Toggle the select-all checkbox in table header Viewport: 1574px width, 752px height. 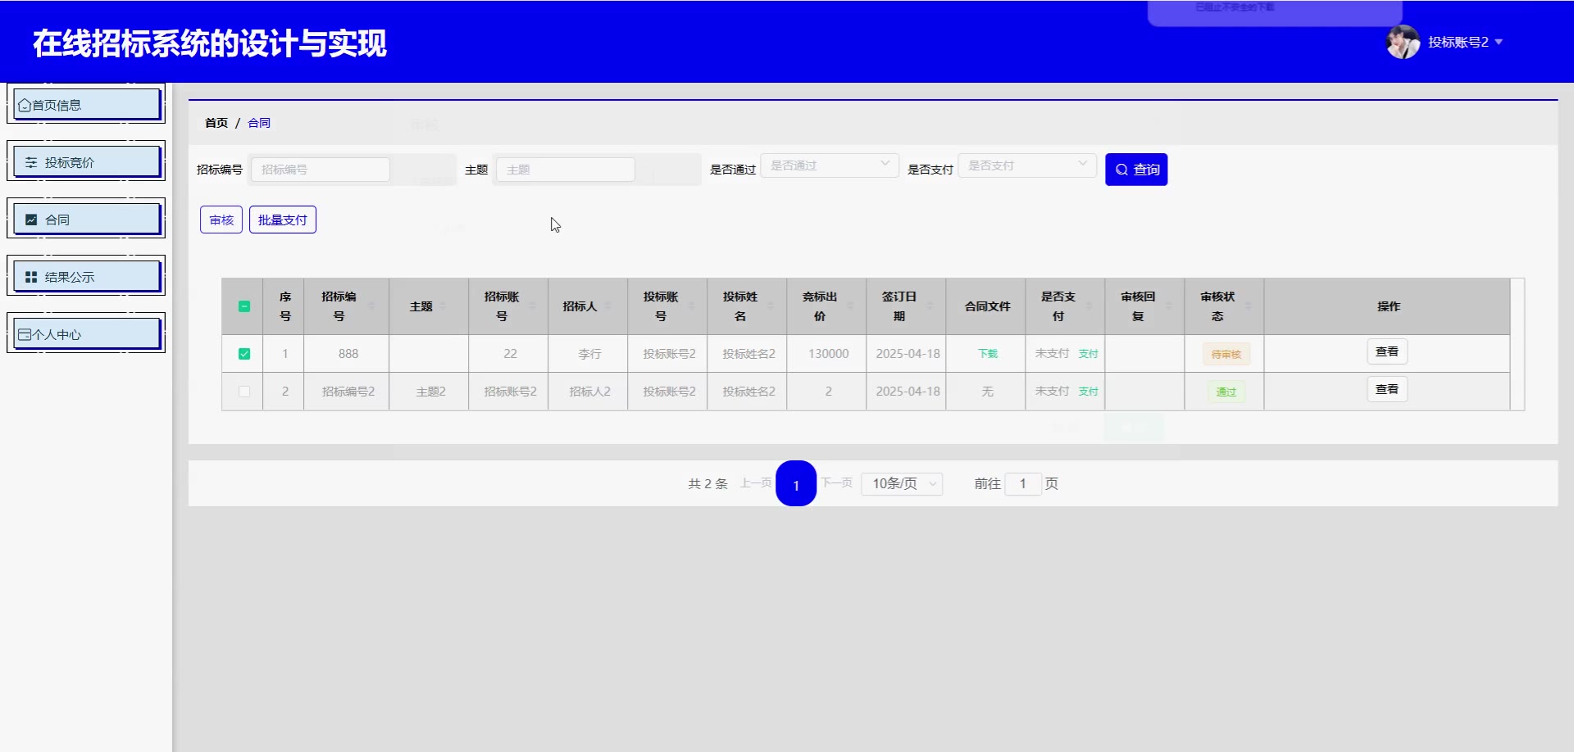(x=244, y=306)
